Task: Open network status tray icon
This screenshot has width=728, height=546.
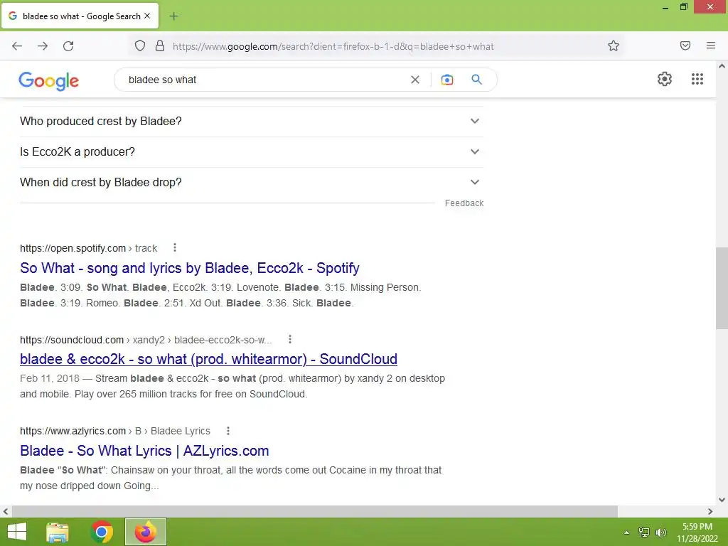Action: pyautogui.click(x=643, y=532)
